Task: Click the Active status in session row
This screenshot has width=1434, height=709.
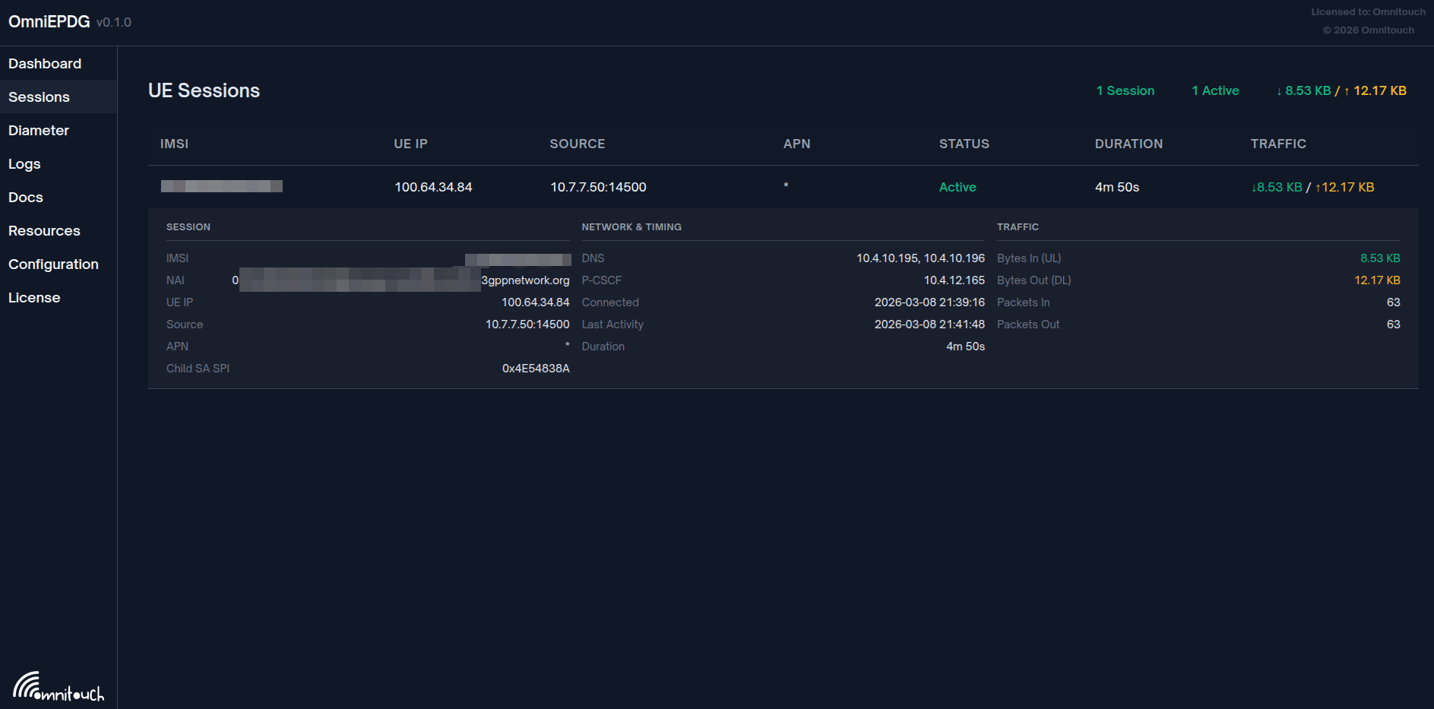Action: coord(958,187)
